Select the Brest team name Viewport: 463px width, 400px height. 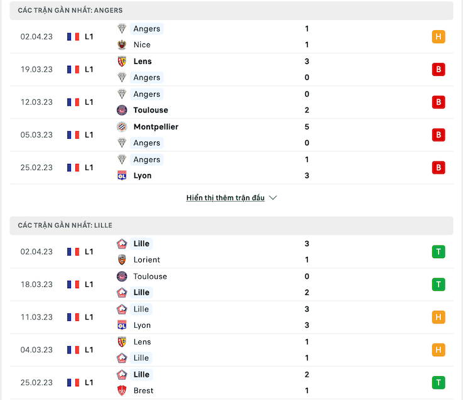143,391
